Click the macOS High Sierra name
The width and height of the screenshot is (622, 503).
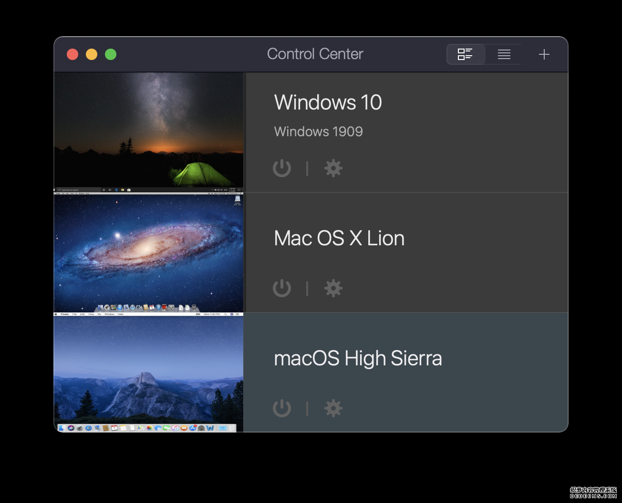coord(358,359)
